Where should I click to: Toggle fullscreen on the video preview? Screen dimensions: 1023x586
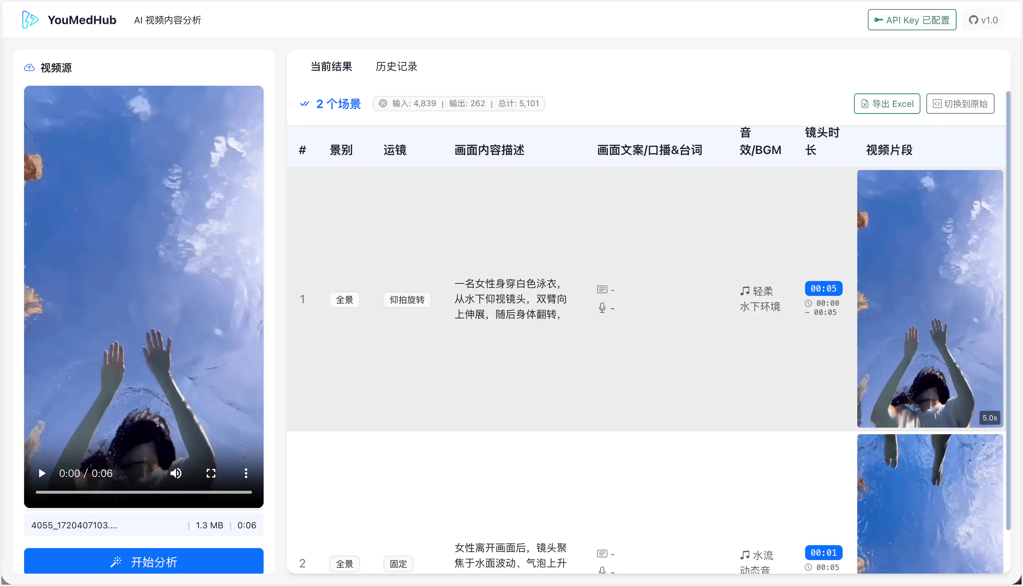click(x=211, y=473)
